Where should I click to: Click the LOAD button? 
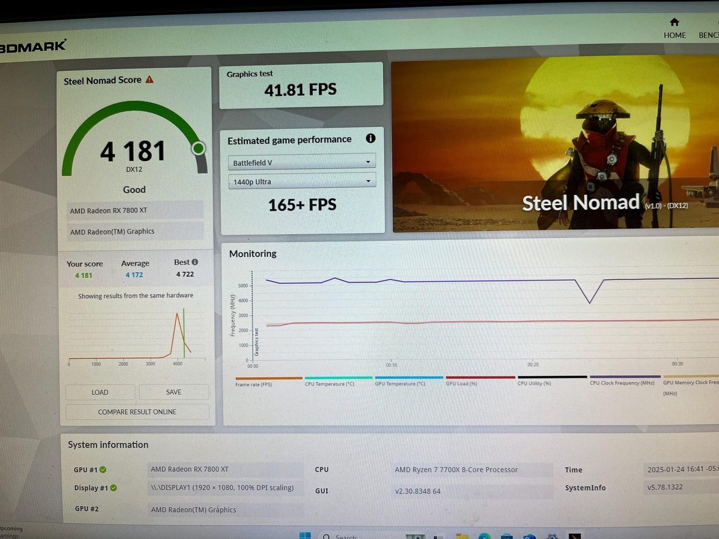pos(100,392)
